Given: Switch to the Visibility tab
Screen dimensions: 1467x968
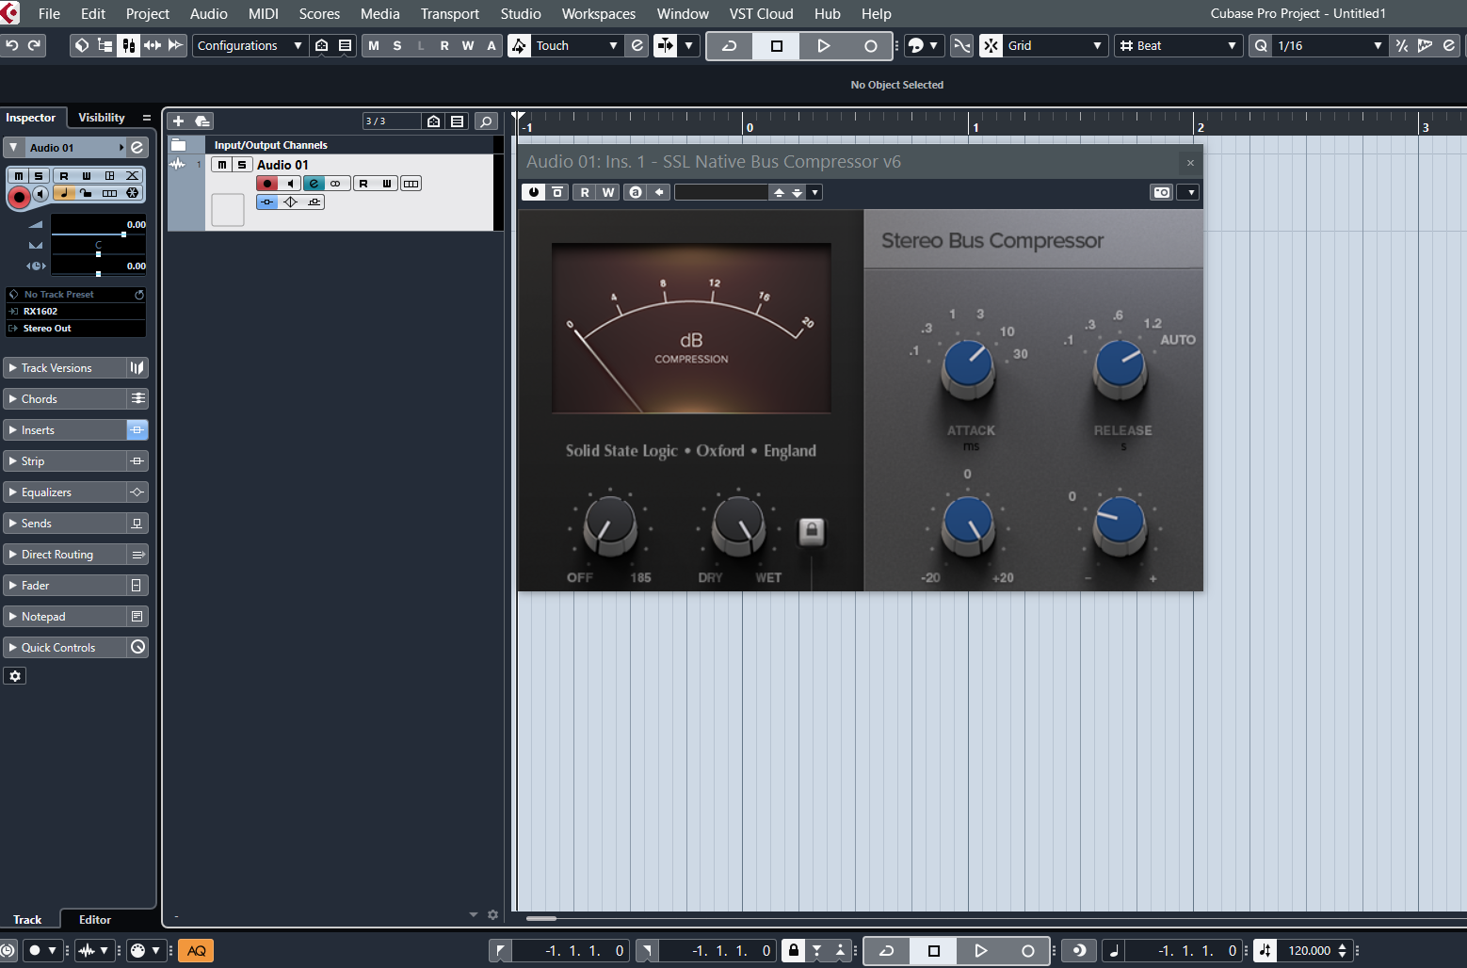Looking at the screenshot, I should (x=102, y=118).
